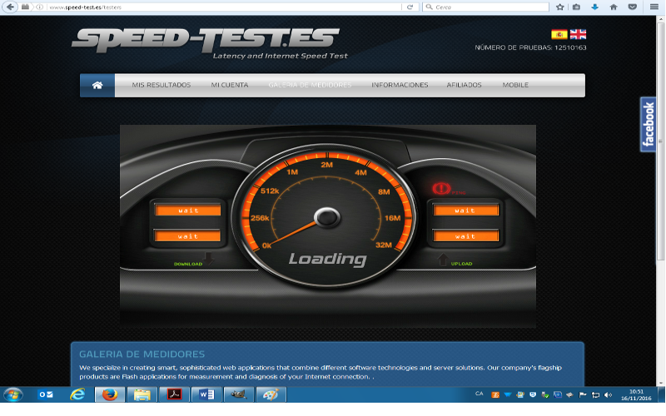Image resolution: width=666 pixels, height=416 pixels.
Task: Click the browser back arrow button
Action: click(10, 7)
